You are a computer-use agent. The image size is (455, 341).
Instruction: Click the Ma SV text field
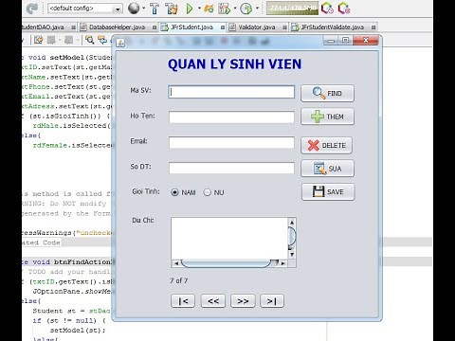coord(231,92)
